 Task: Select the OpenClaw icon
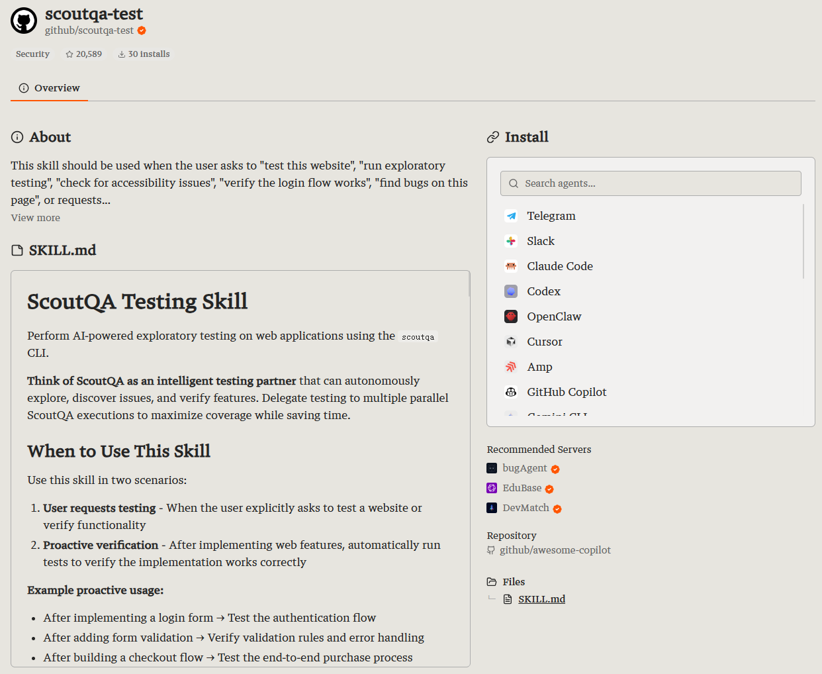tap(511, 316)
